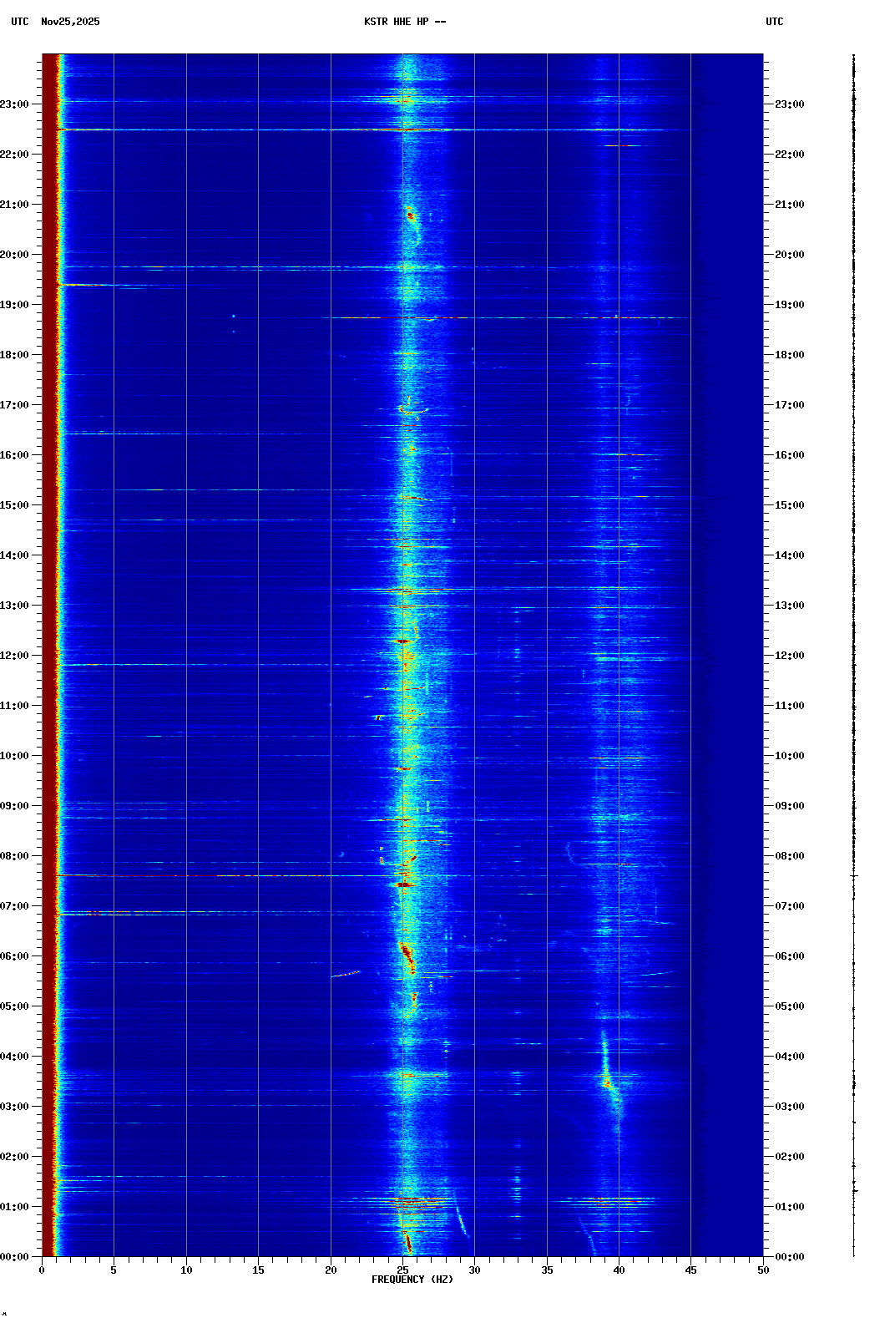This screenshot has width=890, height=1323.
Task: Click the 5 tick on frequency axis
Action: point(114,1270)
